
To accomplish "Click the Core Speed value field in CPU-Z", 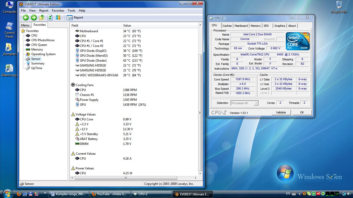I will coord(243,79).
